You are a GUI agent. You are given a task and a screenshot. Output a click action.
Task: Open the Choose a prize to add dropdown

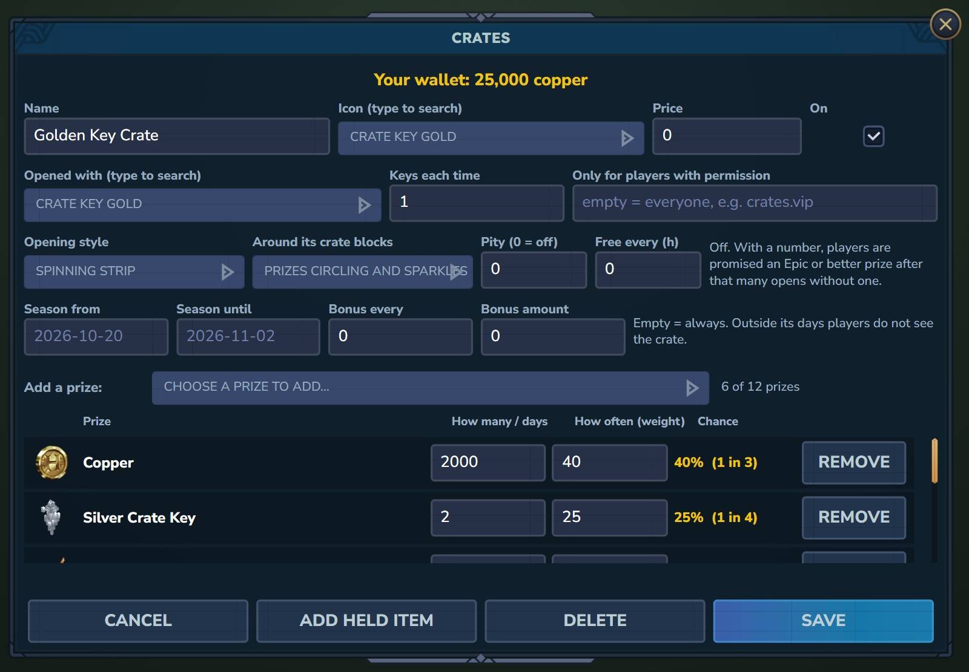[x=430, y=388]
